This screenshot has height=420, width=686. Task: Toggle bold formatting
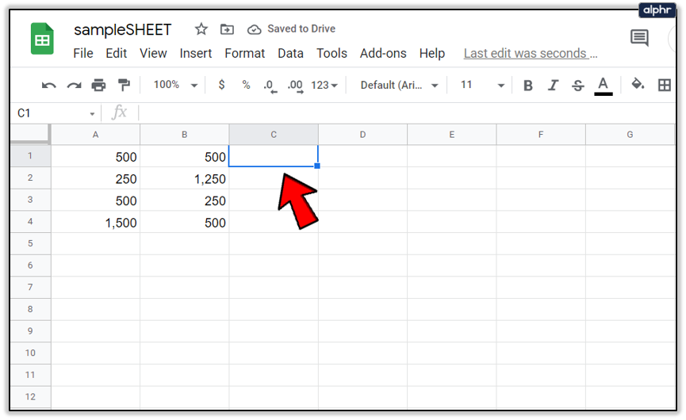[x=528, y=85]
